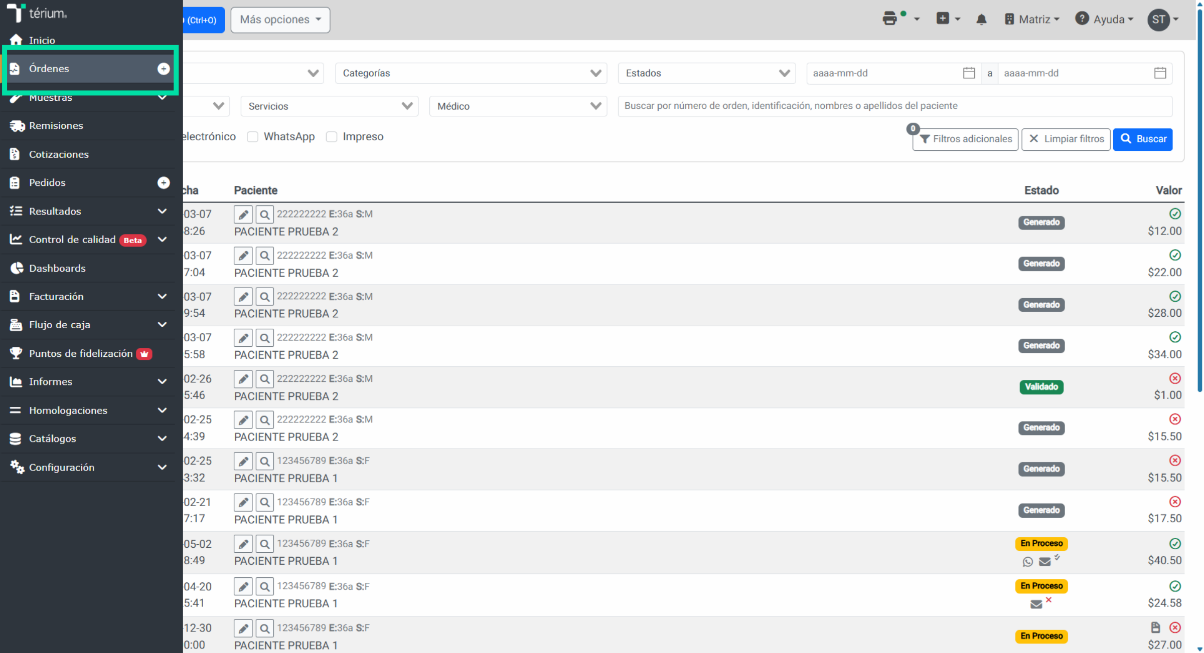
Task: Check the Impreso checkbox
Action: (x=332, y=137)
